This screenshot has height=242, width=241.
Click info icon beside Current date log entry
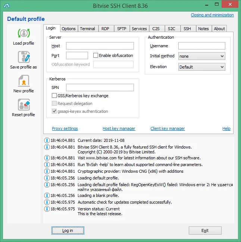point(47,140)
